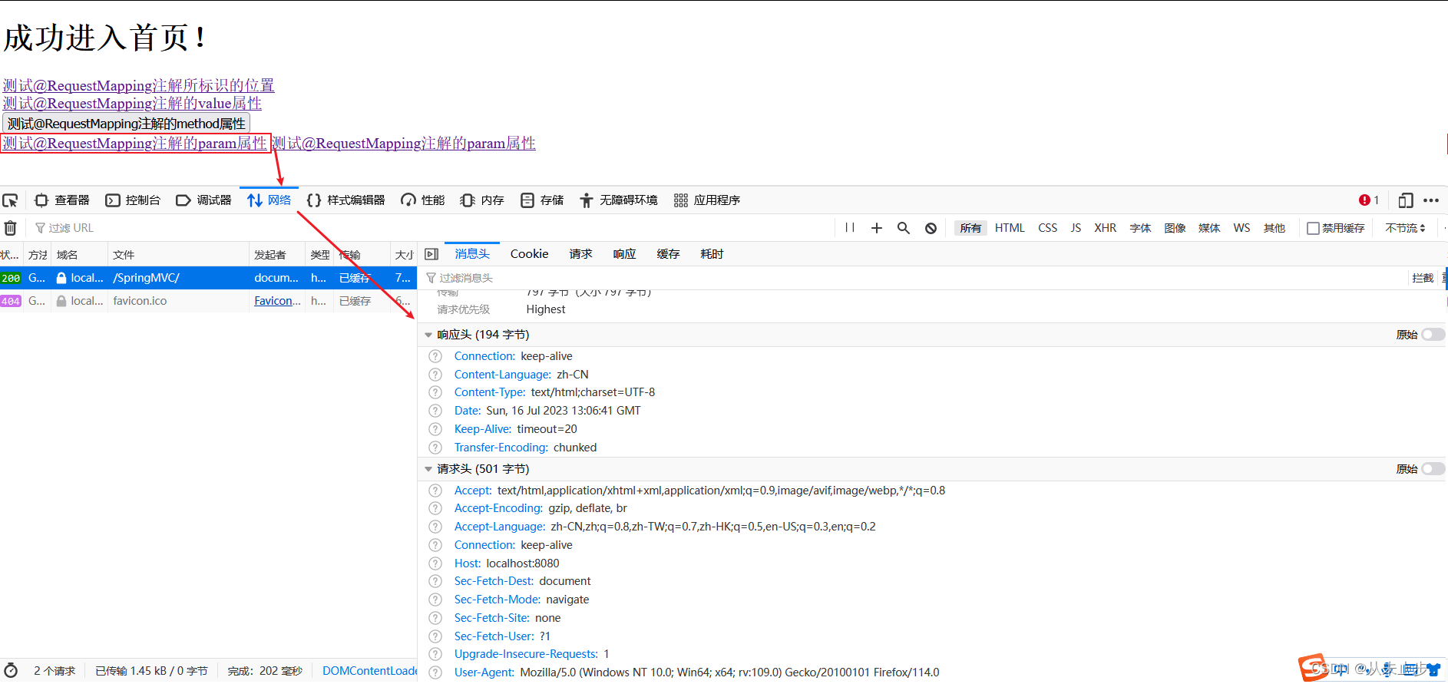Open help for Sec-Fetch-Mode header
Image resolution: width=1448 pixels, height=684 pixels.
435,600
